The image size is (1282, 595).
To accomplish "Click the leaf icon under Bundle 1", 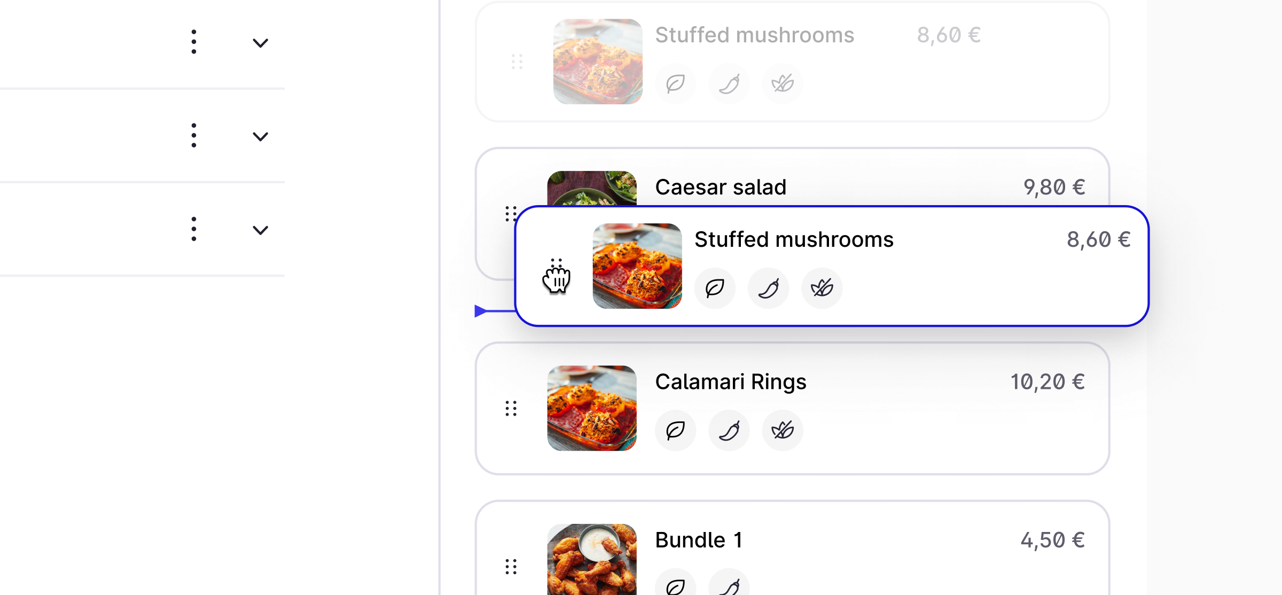I will pyautogui.click(x=676, y=586).
